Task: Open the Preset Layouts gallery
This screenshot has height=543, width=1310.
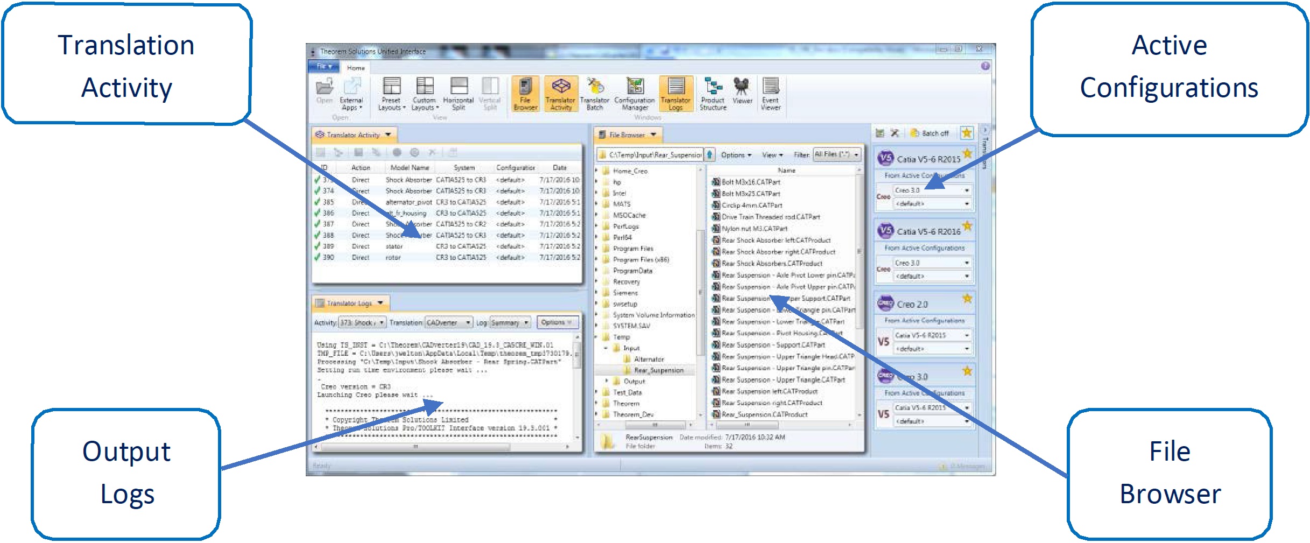Action: click(x=391, y=94)
